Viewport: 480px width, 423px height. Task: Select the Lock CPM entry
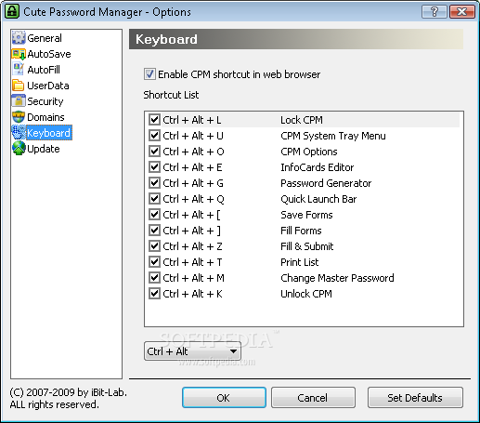[x=302, y=120]
